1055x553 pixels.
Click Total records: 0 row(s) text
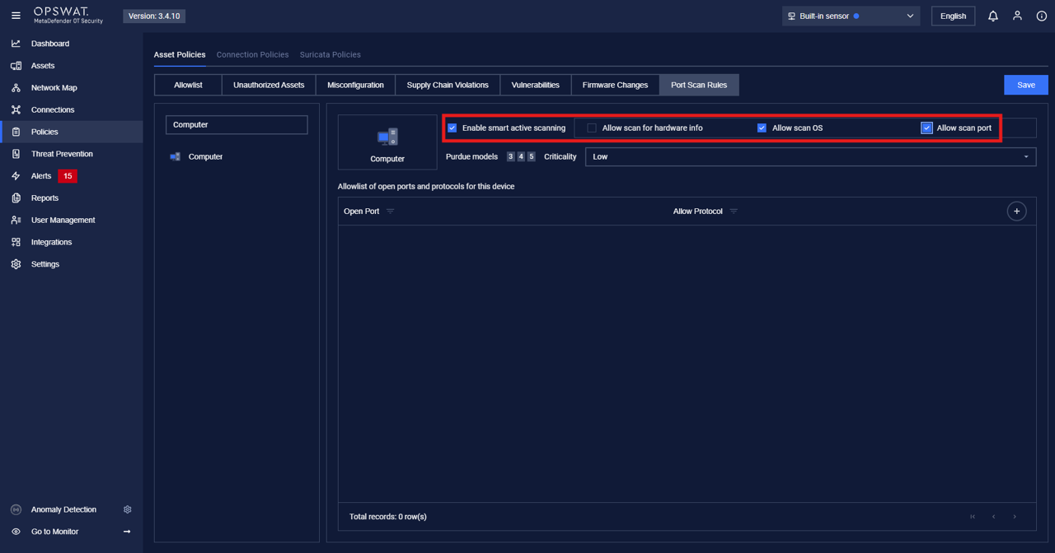point(388,517)
